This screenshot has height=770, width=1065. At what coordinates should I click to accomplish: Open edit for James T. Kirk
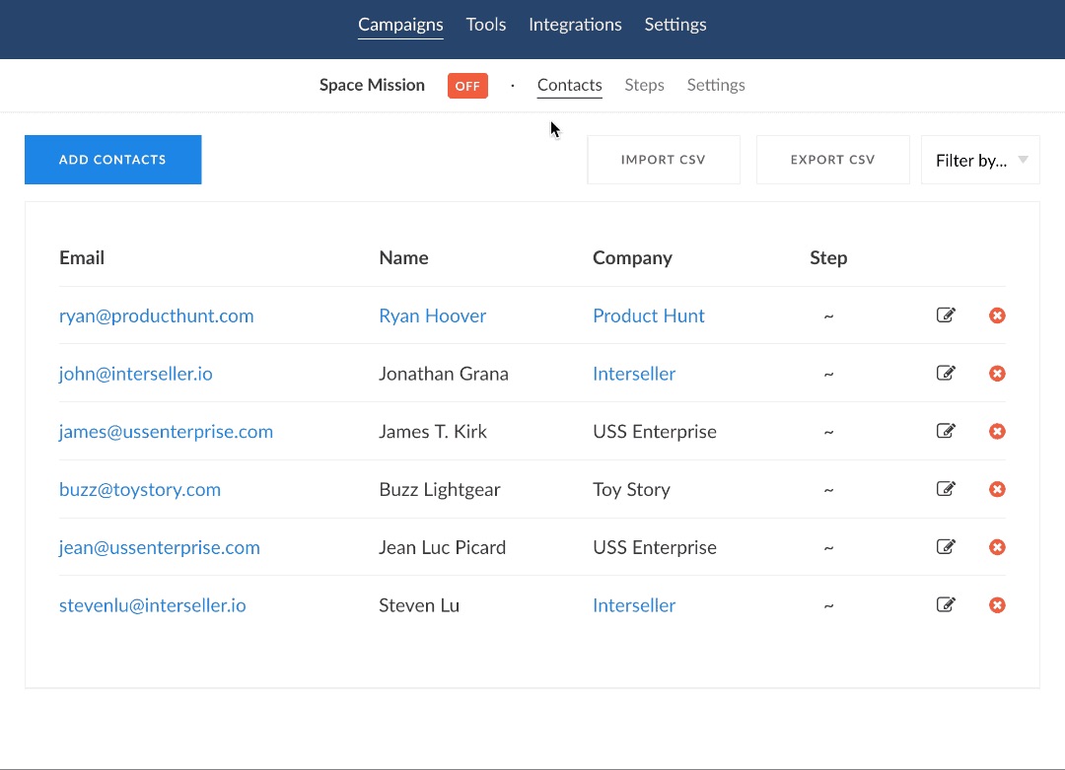pos(946,432)
